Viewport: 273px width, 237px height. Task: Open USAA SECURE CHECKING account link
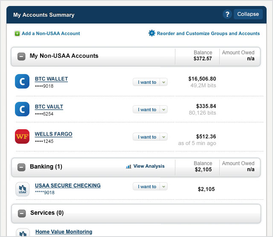pos(68,186)
